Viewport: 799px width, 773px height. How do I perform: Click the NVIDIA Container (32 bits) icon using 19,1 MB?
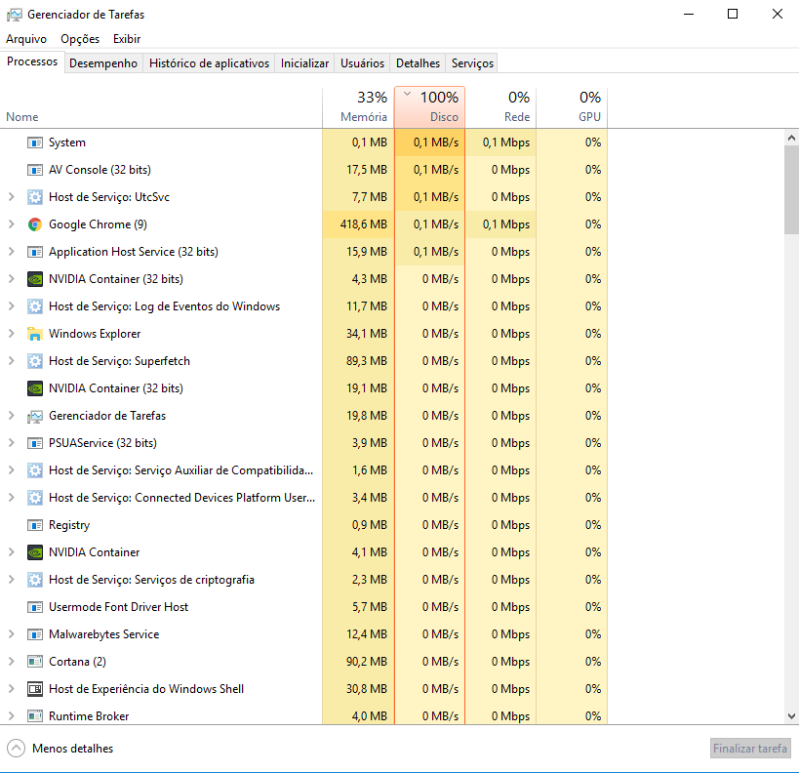35,388
